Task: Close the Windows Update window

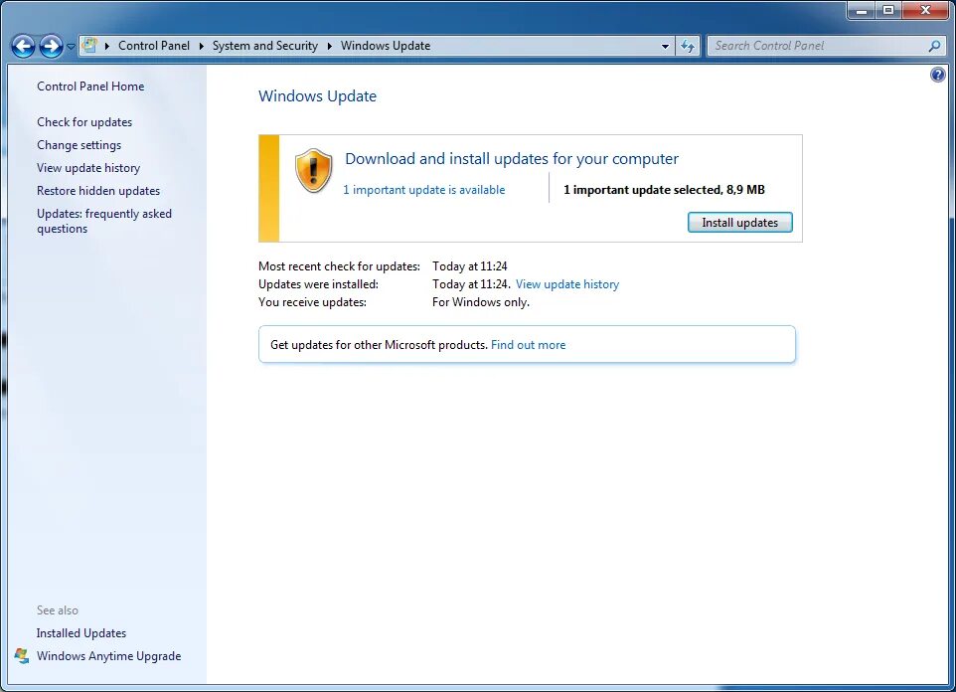Action: (925, 10)
